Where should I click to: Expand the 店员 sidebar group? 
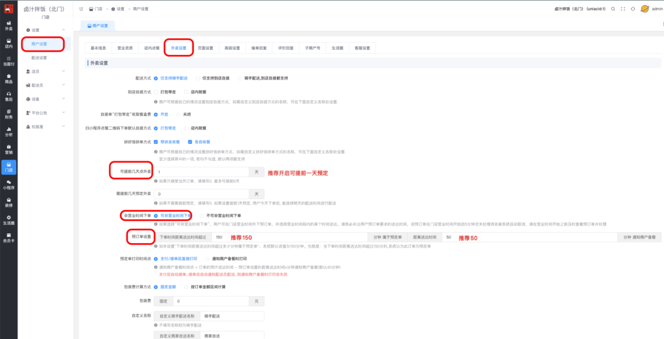[45, 71]
